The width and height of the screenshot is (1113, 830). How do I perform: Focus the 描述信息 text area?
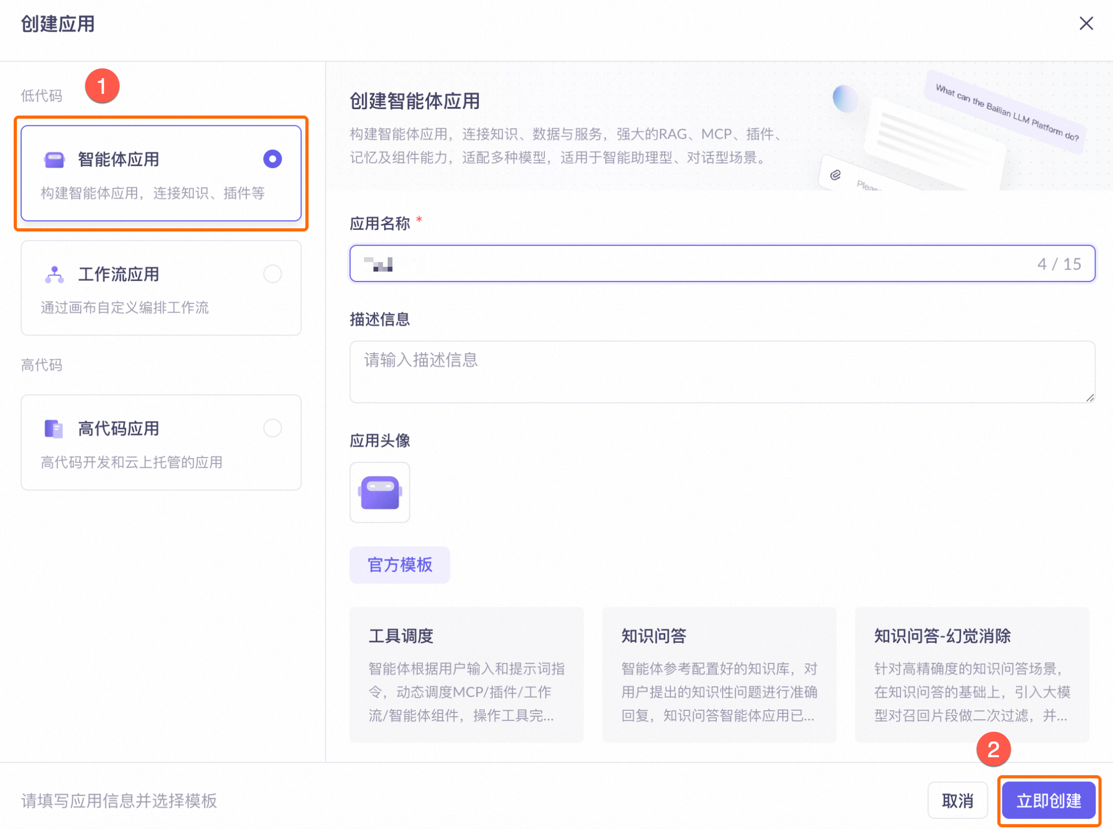point(722,372)
